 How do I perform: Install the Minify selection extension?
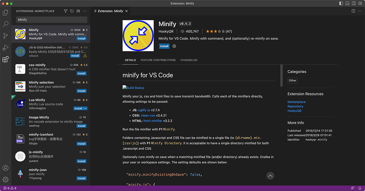coord(82,91)
